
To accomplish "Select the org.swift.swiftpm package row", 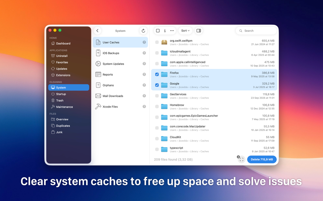I will click(x=214, y=42).
